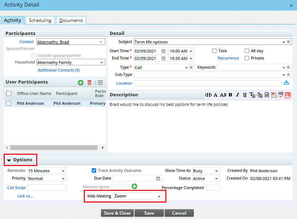Image resolution: width=297 pixels, height=219 pixels.
Task: Apply italic formatting in the Description editor
Action: (237, 95)
